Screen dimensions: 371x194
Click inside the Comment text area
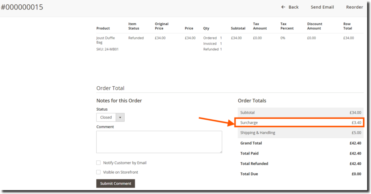(159, 142)
